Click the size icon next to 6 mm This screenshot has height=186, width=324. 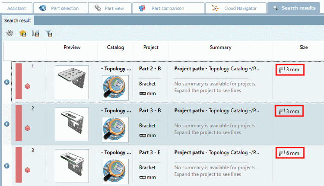[x=282, y=153]
